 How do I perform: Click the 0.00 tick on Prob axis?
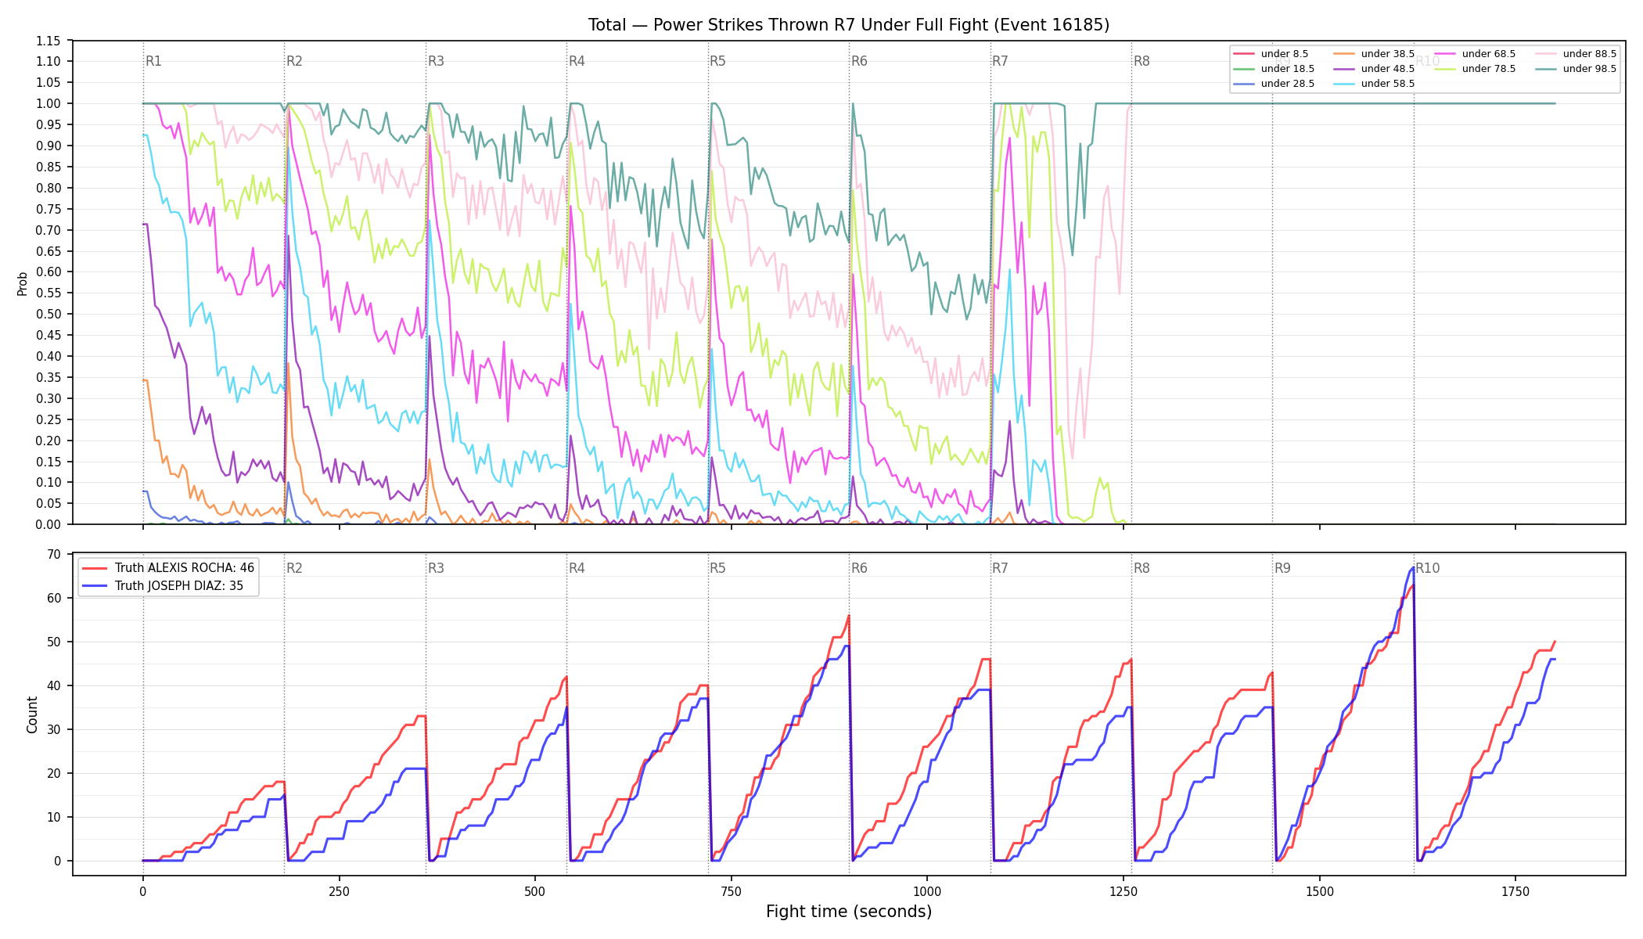pos(49,524)
